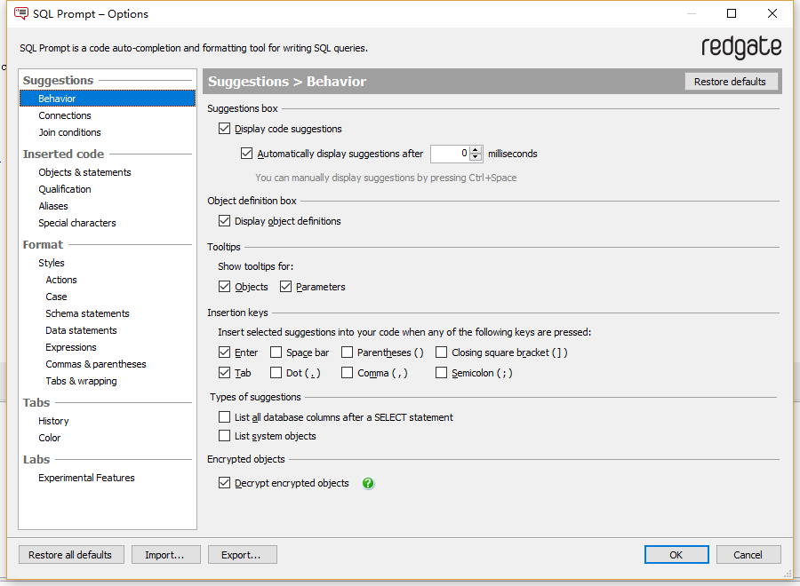The image size is (800, 586).
Task: Open Tabs & wrapping format page
Action: point(81,381)
